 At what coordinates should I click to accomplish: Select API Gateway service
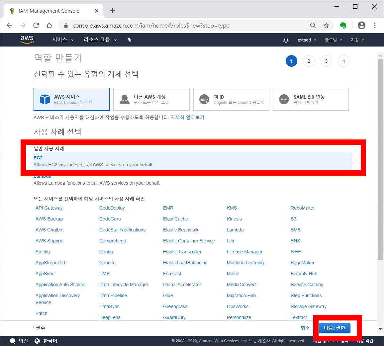coord(49,208)
